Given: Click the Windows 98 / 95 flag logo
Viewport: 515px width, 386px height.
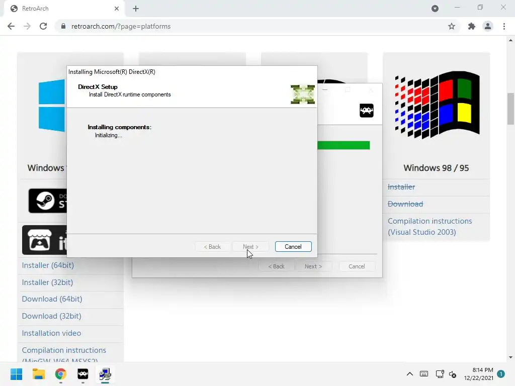Looking at the screenshot, I should tap(437, 105).
